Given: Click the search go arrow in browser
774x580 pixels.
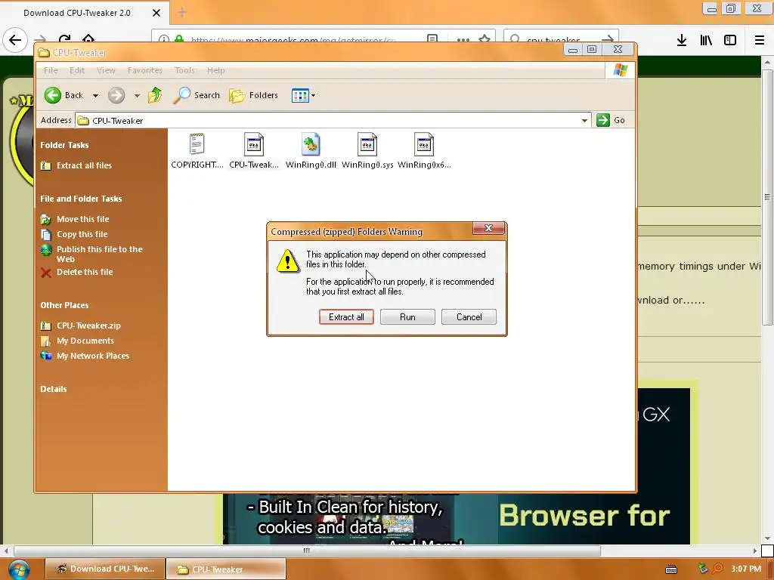Looking at the screenshot, I should (608, 39).
